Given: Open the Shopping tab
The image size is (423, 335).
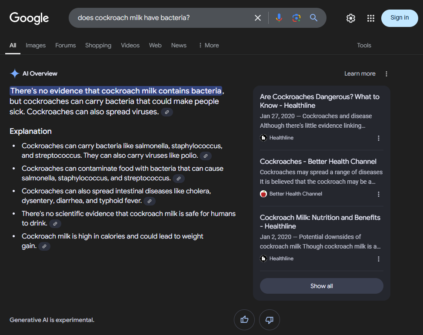Looking at the screenshot, I should pyautogui.click(x=98, y=45).
